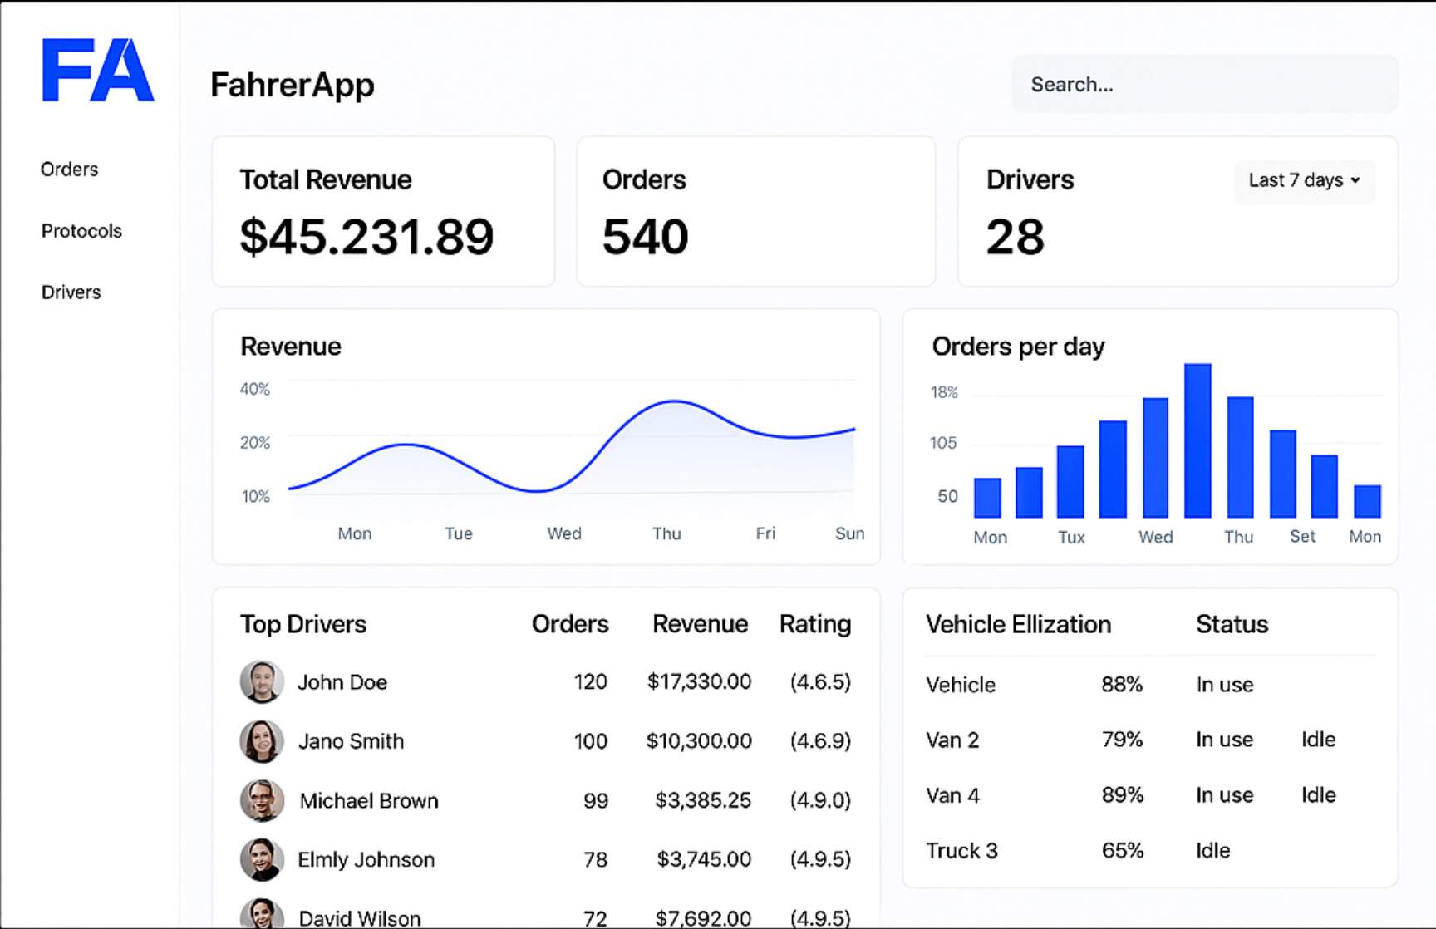Click the 88% utilization value for Vehicle

[1123, 685]
